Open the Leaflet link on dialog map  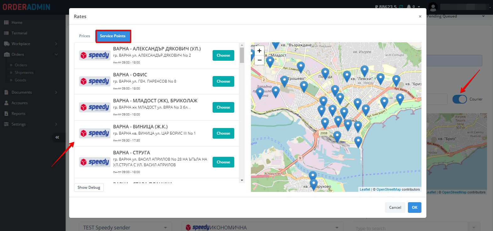[365, 190]
